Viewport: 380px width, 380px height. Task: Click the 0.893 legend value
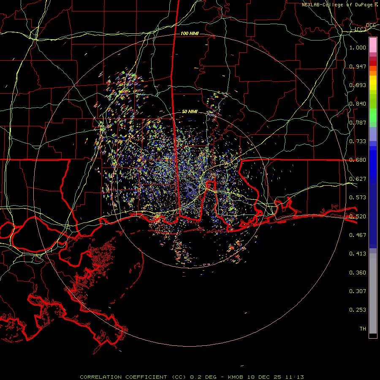point(358,85)
